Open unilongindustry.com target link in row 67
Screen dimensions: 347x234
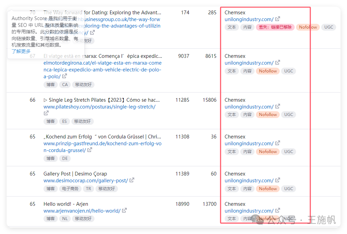249,63
